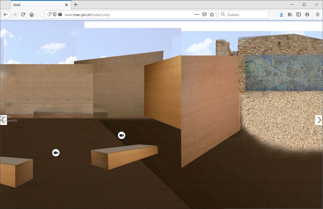This screenshot has width=323, height=209.
Task: Open the Firefox home page
Action: [32, 15]
